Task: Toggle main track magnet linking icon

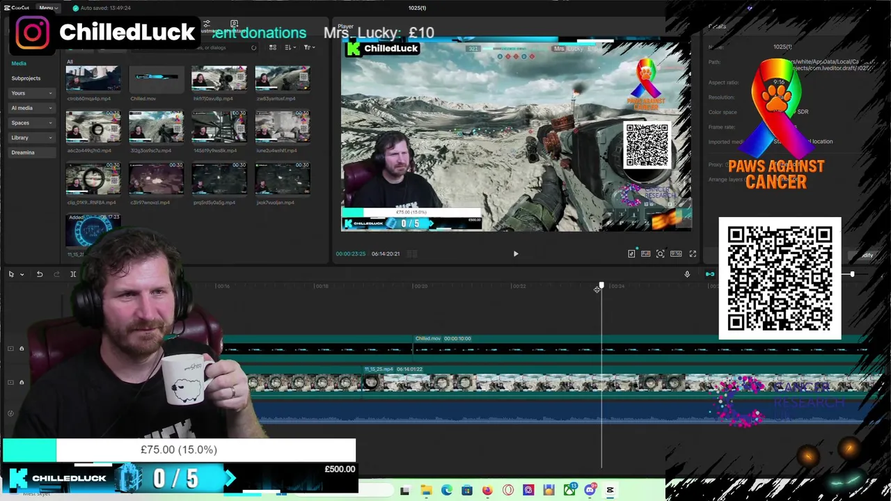Action: (x=709, y=274)
